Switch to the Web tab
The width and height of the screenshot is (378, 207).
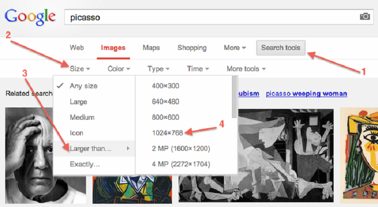pyautogui.click(x=77, y=48)
